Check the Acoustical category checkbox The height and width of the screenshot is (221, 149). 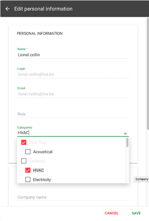pos(28,152)
